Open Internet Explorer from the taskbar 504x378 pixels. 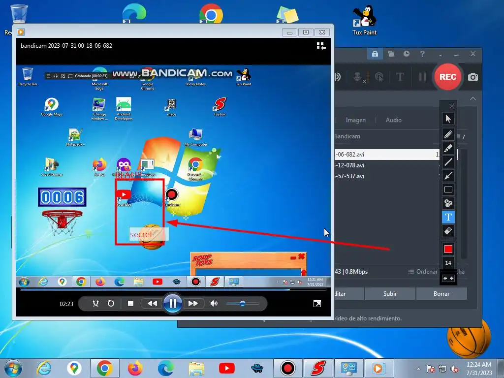(x=44, y=368)
